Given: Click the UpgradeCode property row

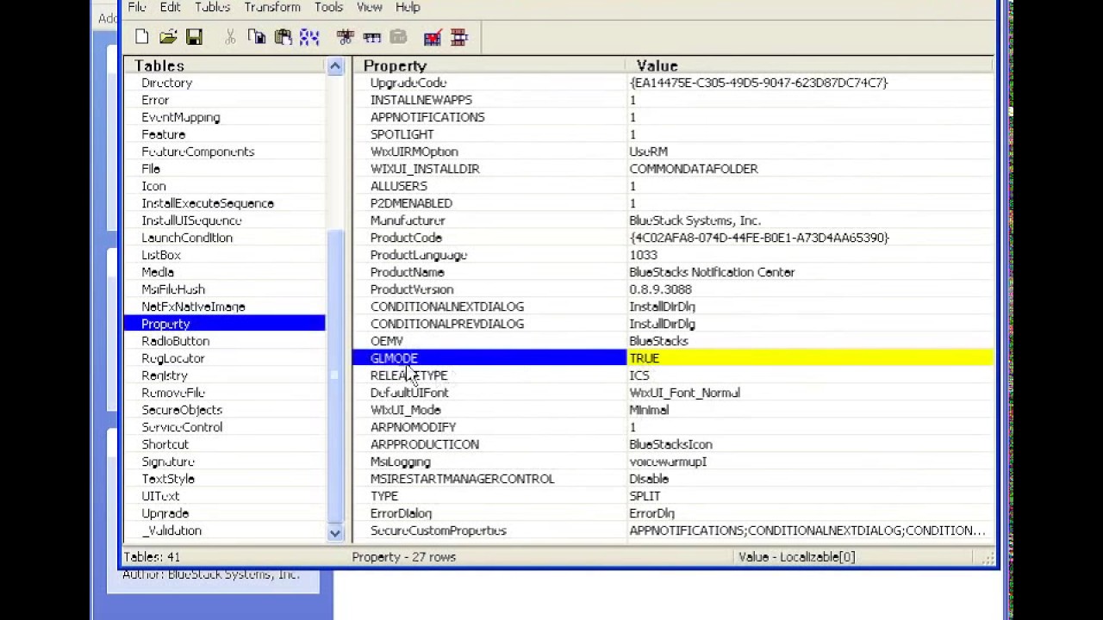Looking at the screenshot, I should 672,83.
